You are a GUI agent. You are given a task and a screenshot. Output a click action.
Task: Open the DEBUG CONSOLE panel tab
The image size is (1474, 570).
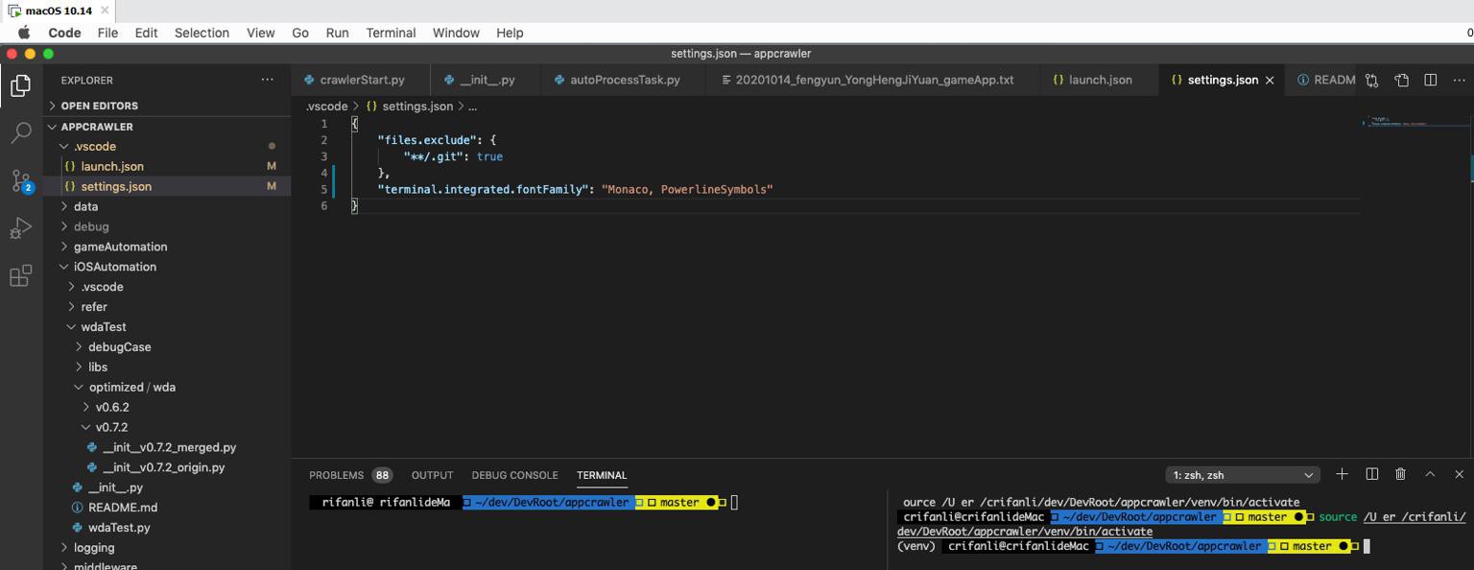click(x=514, y=475)
